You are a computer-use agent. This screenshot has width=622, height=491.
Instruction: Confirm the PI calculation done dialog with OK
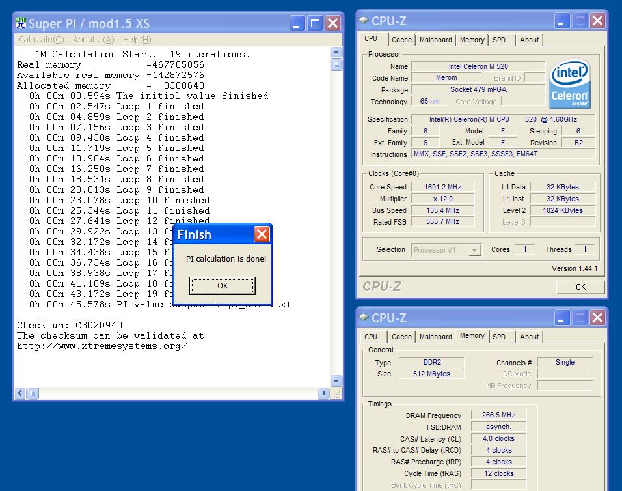click(223, 286)
